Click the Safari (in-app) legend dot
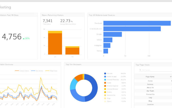The image size is (172, 108). pyautogui.click(x=105, y=77)
